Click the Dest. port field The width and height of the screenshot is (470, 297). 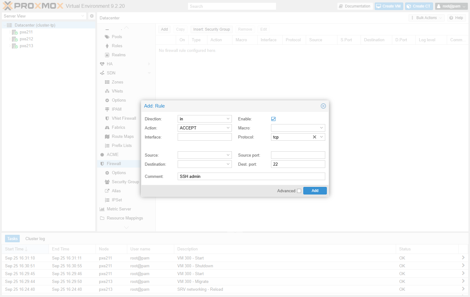(298, 164)
